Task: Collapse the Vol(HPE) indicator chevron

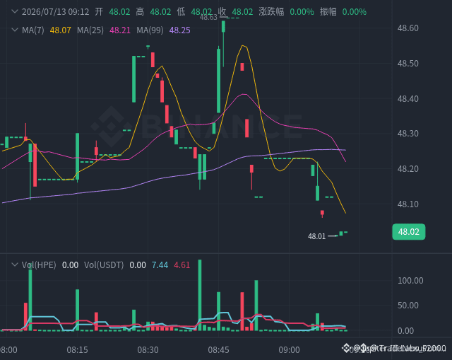Action: click(x=15, y=265)
